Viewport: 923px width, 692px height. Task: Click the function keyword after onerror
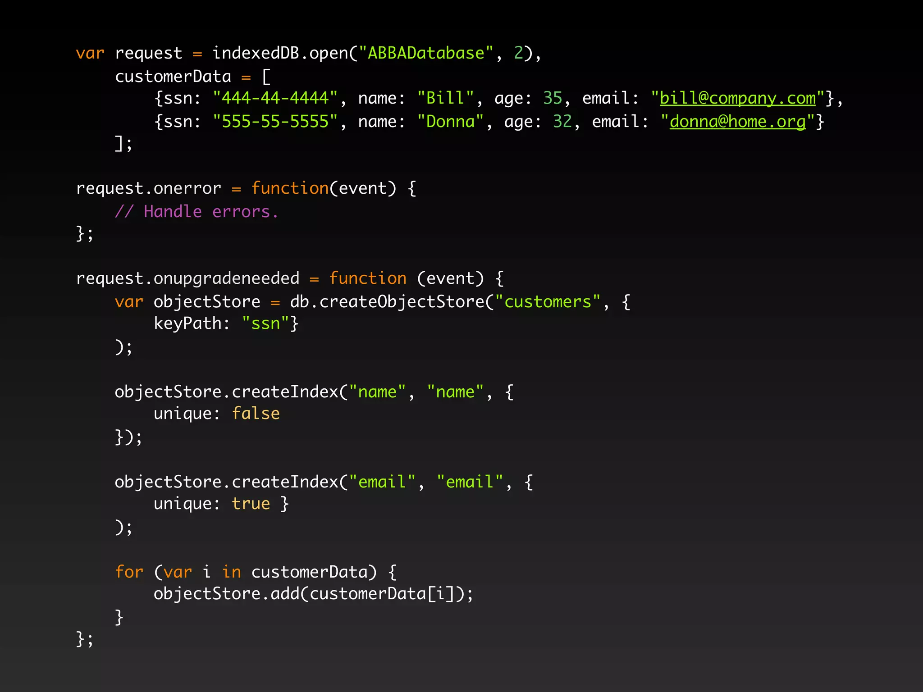coord(290,188)
